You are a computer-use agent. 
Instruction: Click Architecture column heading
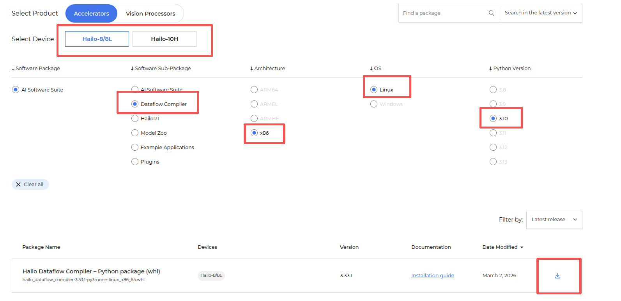(267, 69)
